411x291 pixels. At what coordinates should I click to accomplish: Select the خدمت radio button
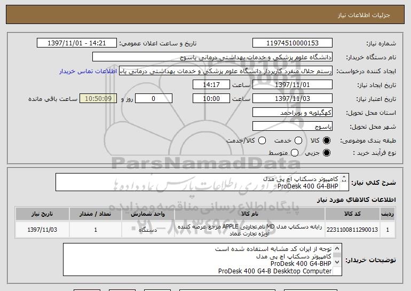tap(298, 140)
